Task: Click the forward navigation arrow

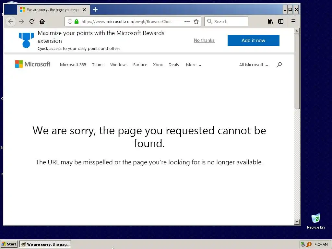Action: click(21, 21)
